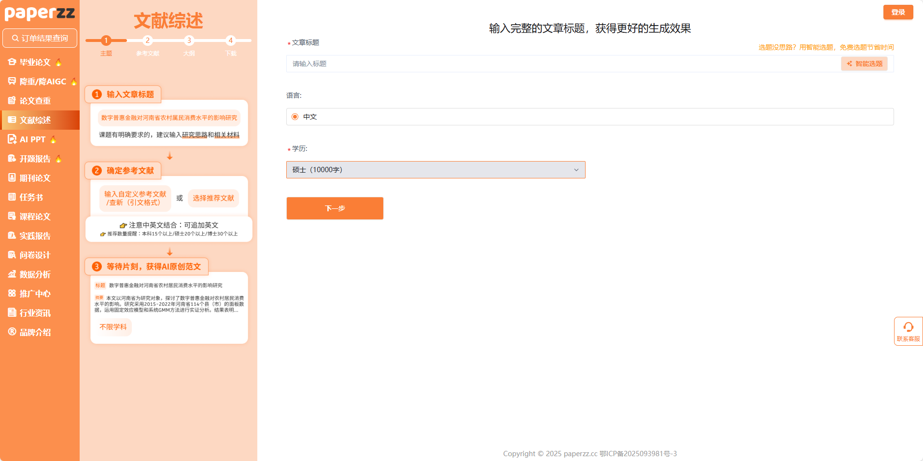
Task: Open 期刊论文 in the sidebar menu
Action: click(35, 178)
